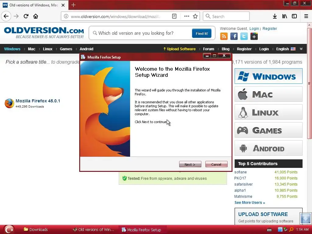Open the Firefox hamburger menu
The width and height of the screenshot is (312, 234).
pos(306,16)
